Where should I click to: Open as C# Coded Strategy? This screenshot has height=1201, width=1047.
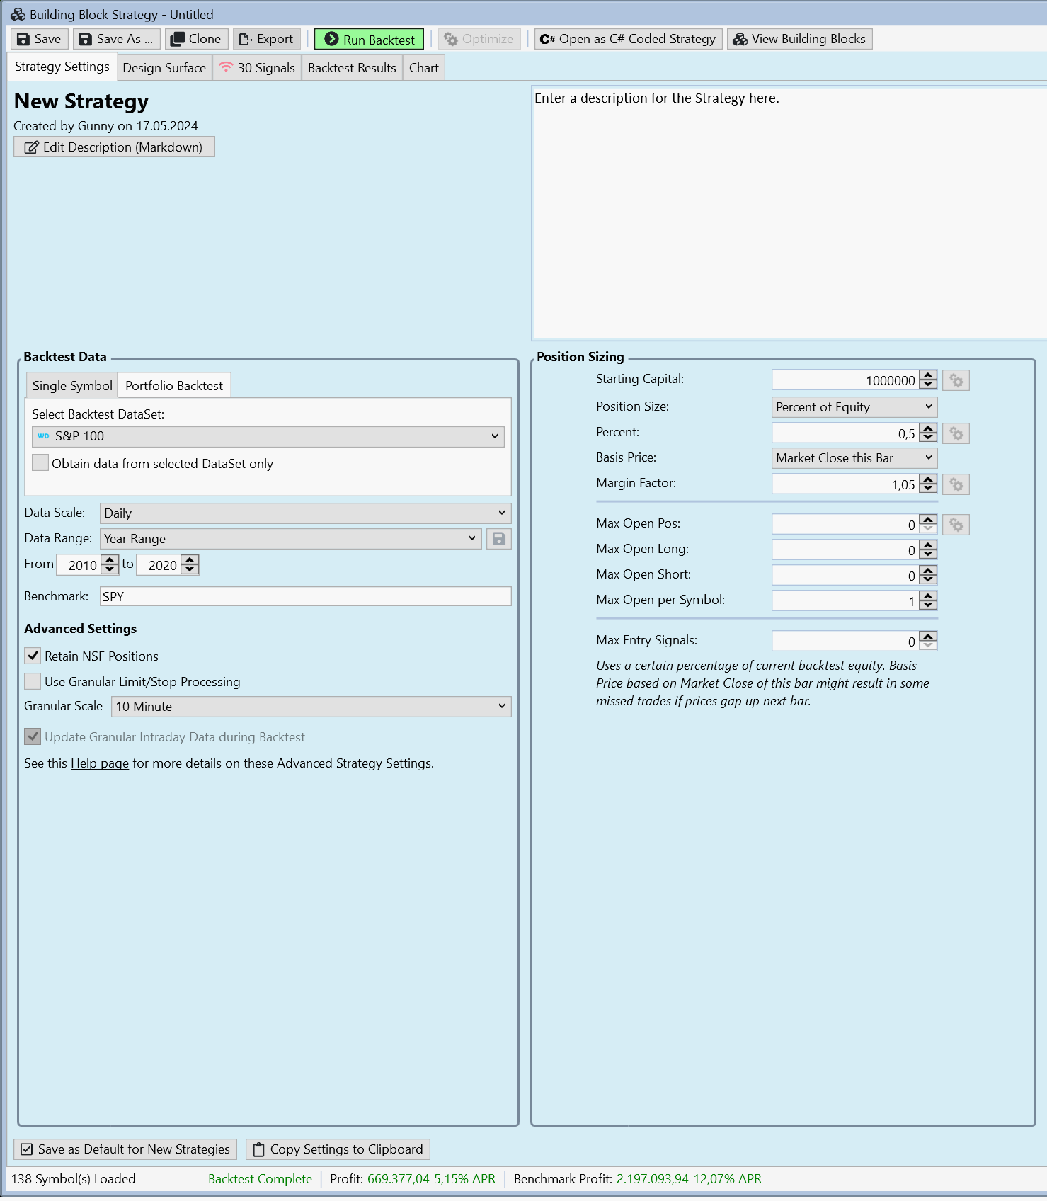pyautogui.click(x=628, y=39)
